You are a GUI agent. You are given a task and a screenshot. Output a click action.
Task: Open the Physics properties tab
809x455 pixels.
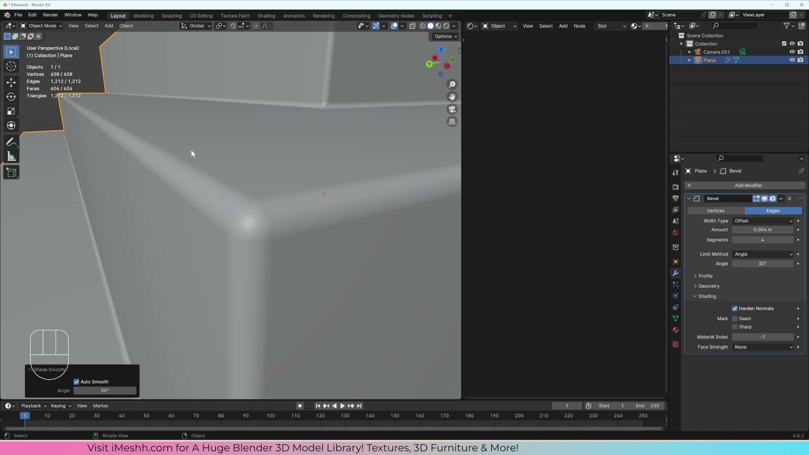(675, 296)
